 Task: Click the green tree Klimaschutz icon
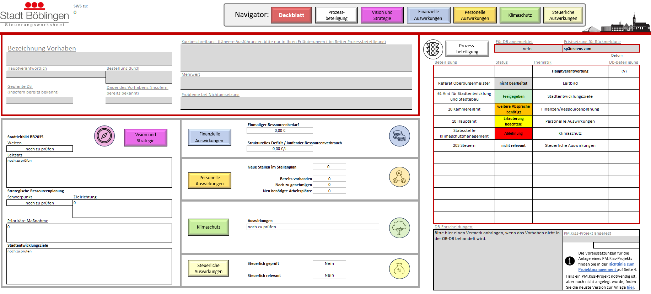click(399, 228)
